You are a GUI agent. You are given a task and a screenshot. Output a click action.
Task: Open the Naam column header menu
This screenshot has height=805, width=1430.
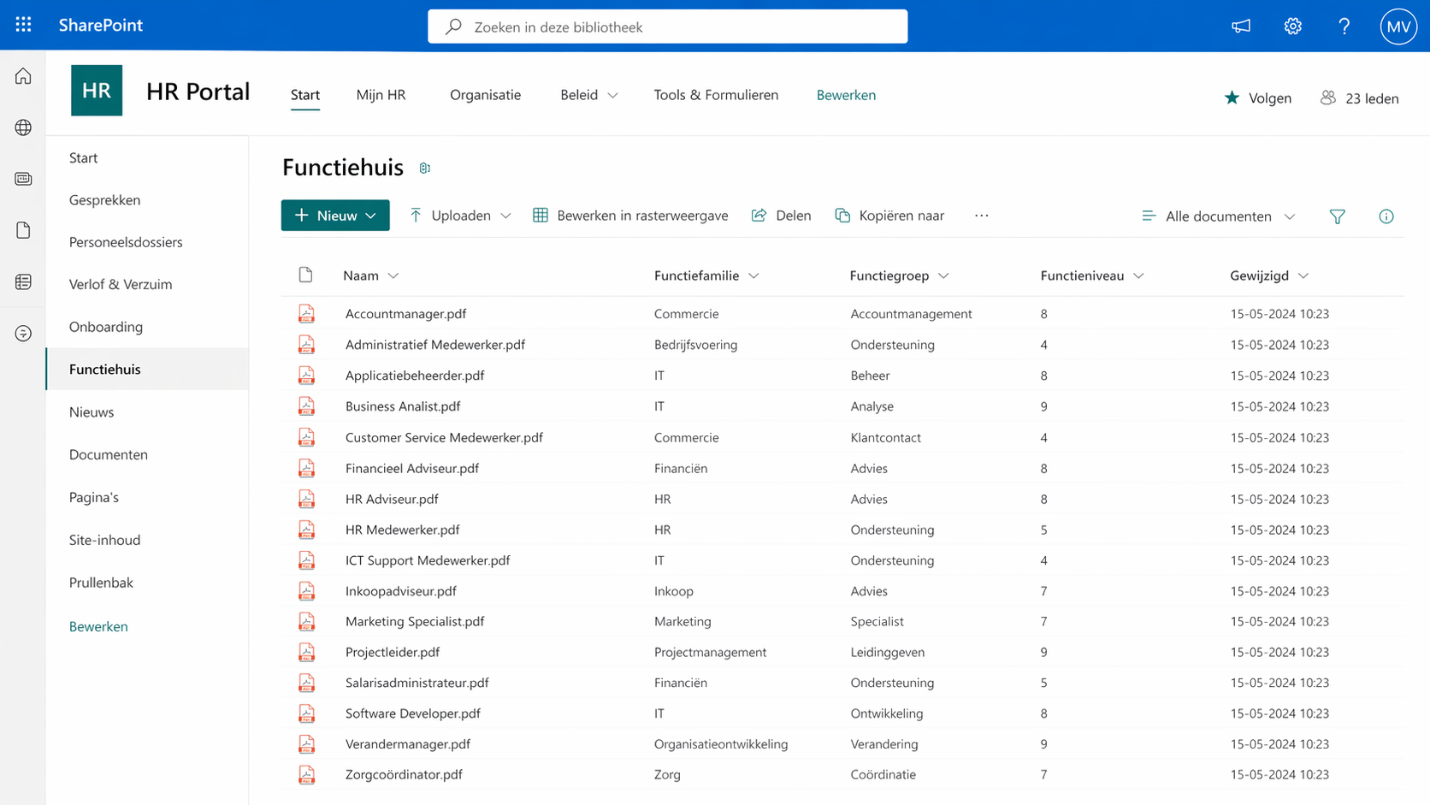[370, 275]
